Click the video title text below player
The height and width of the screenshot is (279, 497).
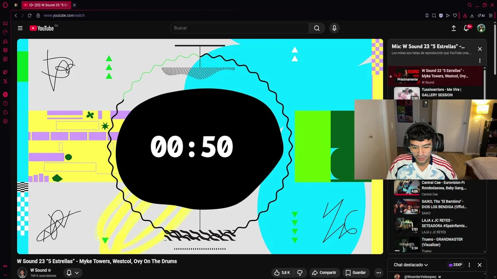tap(97, 261)
